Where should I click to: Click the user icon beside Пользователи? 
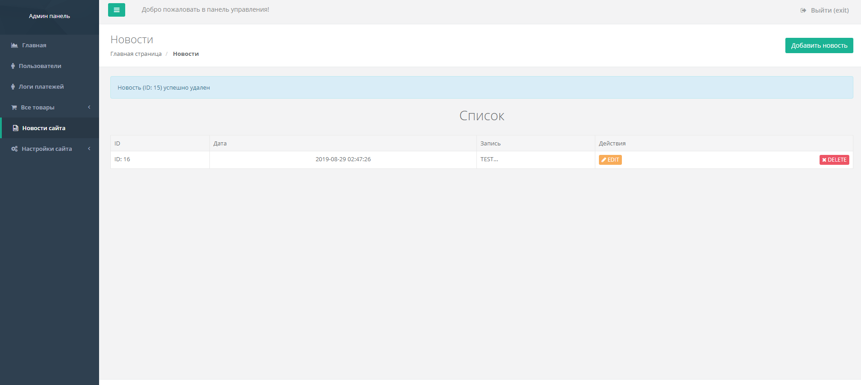coord(13,66)
